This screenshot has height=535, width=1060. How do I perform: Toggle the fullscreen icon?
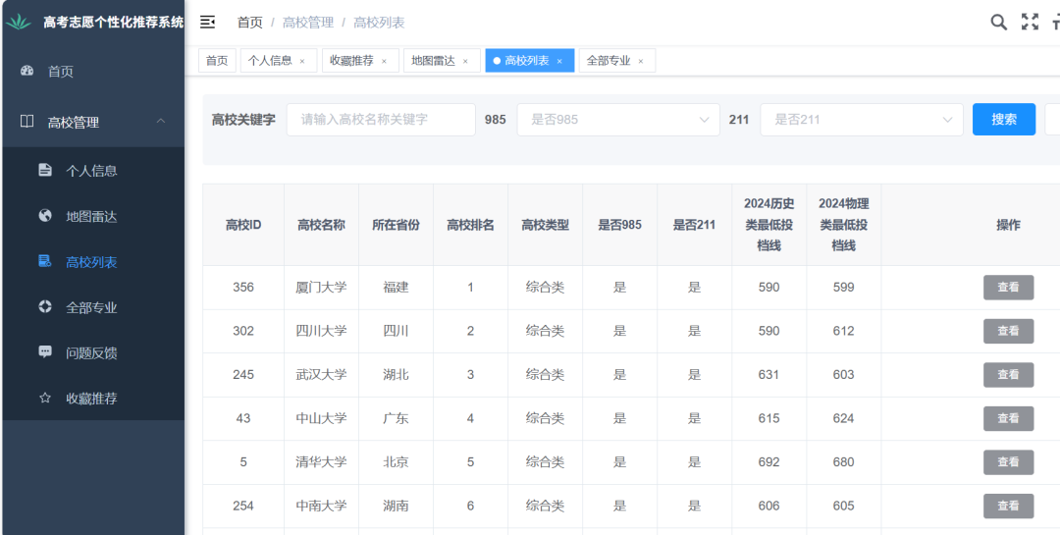coord(1030,23)
